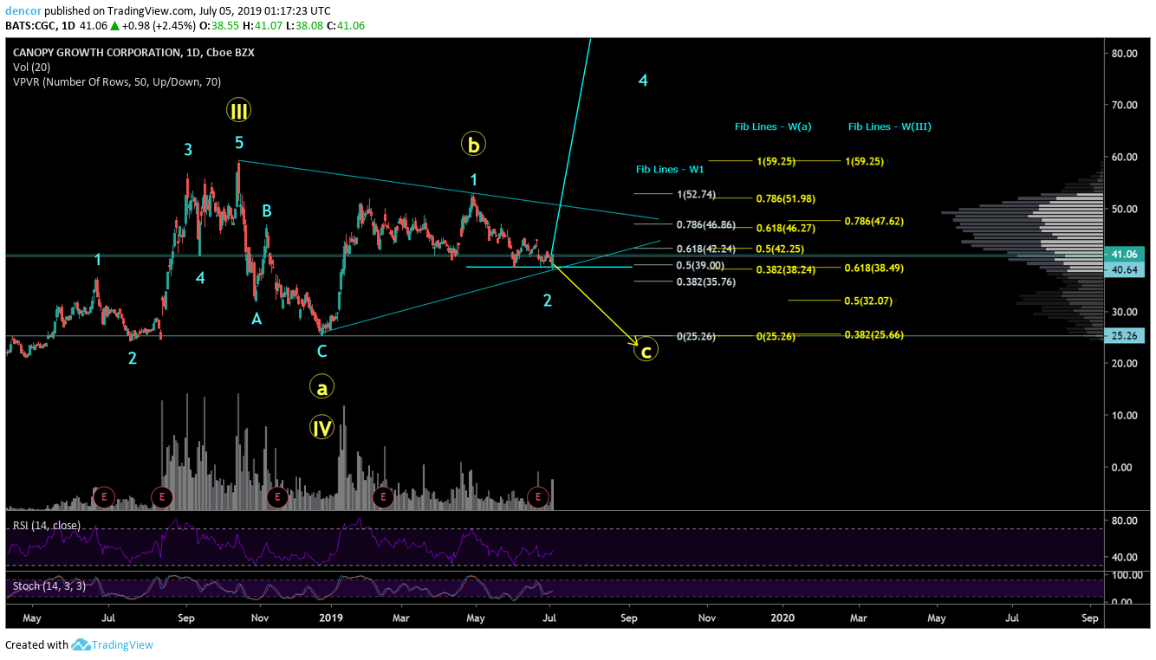Click the "0.786(51.98)" Fib level label

786,199
